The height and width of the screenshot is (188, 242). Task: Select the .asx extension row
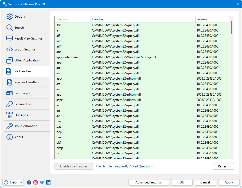tap(142, 105)
